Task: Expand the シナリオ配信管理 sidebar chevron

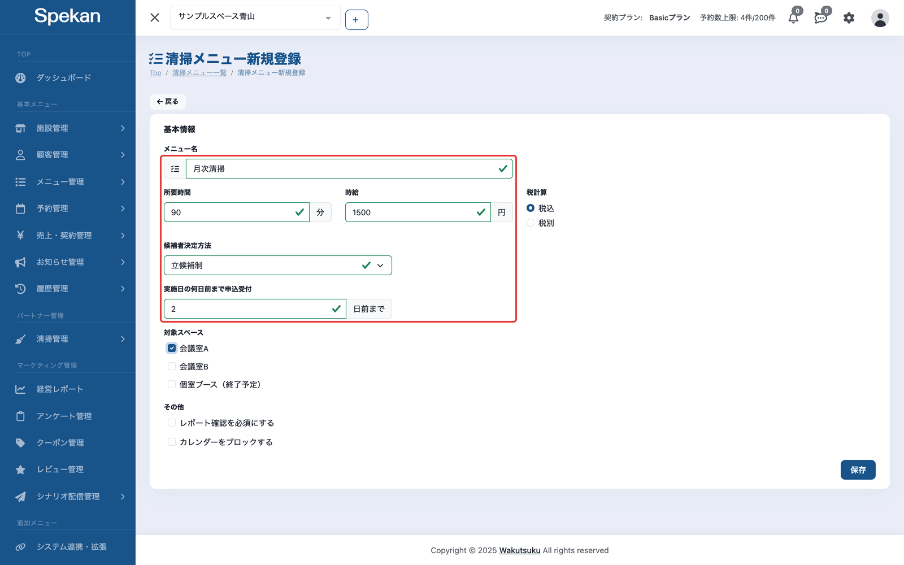Action: pos(123,497)
